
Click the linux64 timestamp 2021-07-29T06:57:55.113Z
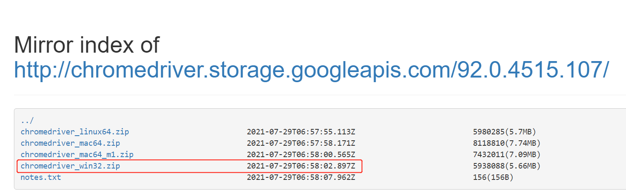point(301,132)
